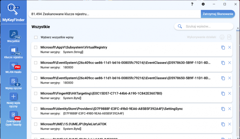240x139 pixels.
Task: Copy the IMEJP StyleList ATOK entry
Action: 223,124
